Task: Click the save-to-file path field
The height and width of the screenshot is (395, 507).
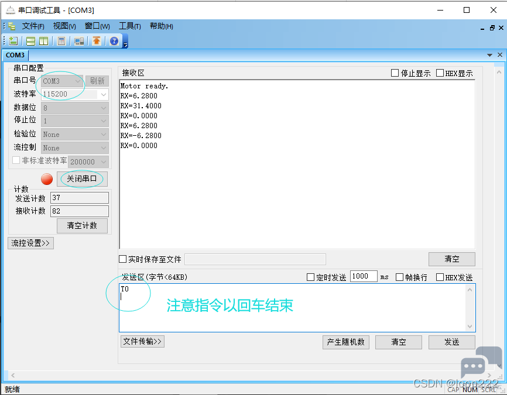Action: point(255,259)
